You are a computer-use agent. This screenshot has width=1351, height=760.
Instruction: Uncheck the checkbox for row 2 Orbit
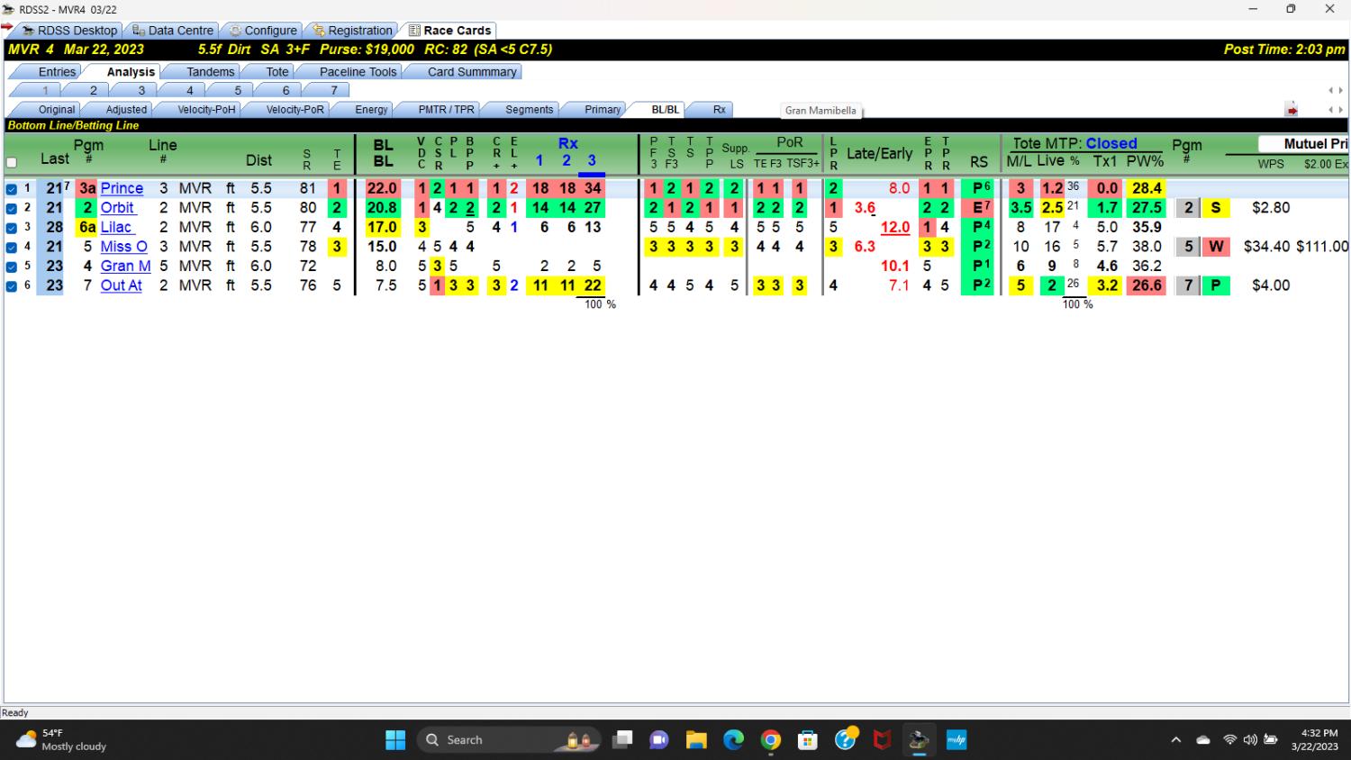click(12, 208)
